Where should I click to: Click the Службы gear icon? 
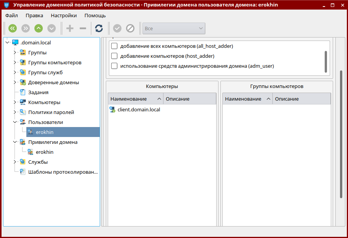click(23, 162)
